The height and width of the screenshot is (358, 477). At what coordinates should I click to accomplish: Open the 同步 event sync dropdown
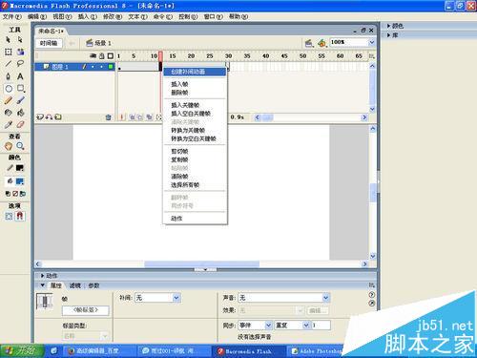[268, 326]
